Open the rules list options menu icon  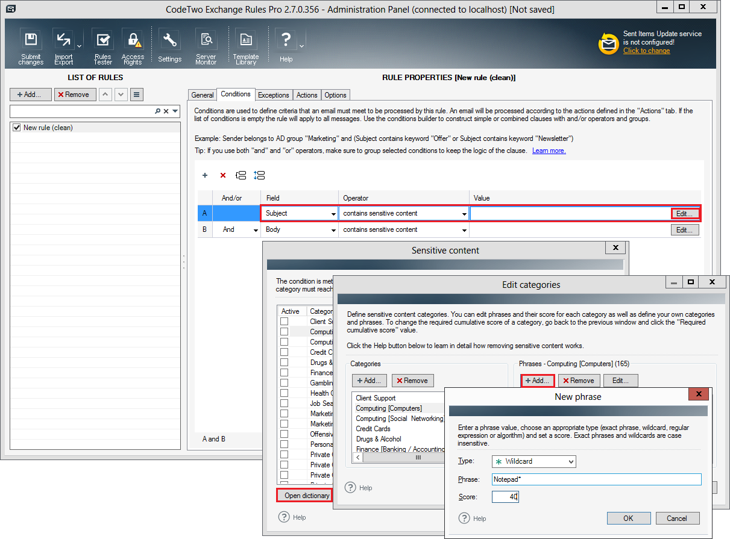tap(137, 95)
